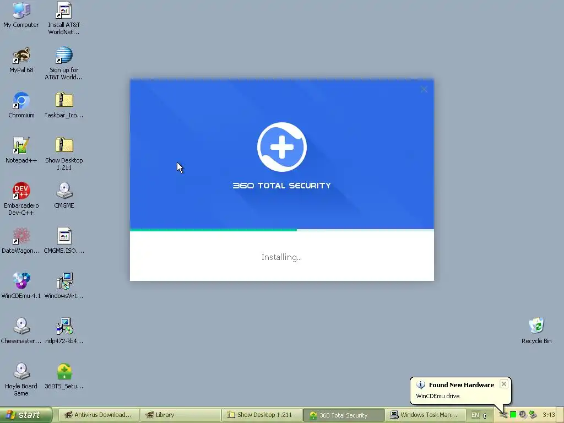The height and width of the screenshot is (423, 564).
Task: Click the 360 TOTAL SECURITY title text
Action: click(281, 186)
